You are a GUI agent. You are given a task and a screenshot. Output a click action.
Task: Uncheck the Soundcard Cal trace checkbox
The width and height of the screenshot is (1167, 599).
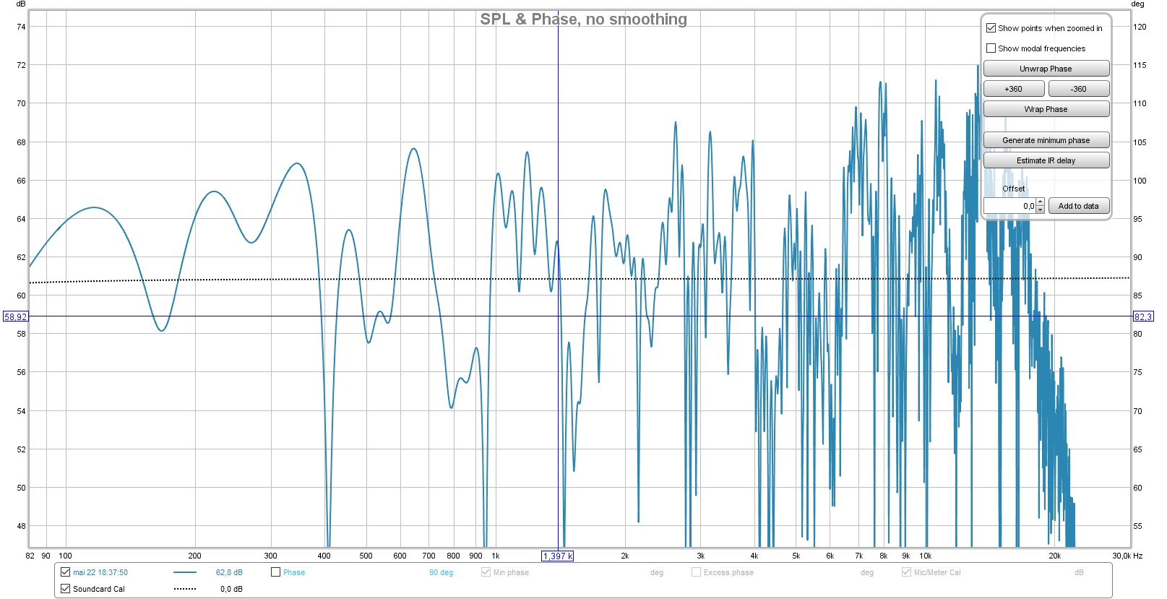pyautogui.click(x=66, y=589)
